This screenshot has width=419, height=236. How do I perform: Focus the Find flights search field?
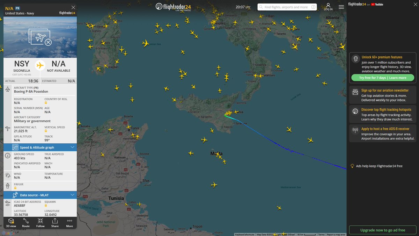pos(287,7)
